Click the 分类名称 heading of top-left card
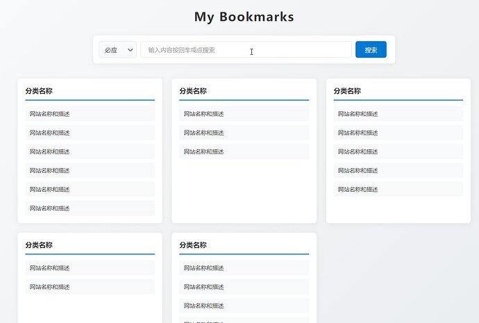 (39, 90)
